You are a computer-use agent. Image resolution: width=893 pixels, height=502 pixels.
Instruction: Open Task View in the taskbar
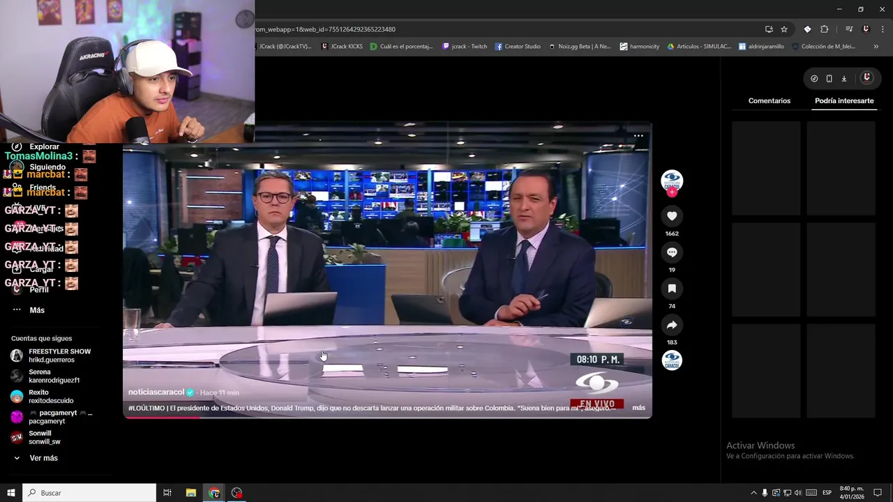click(167, 493)
